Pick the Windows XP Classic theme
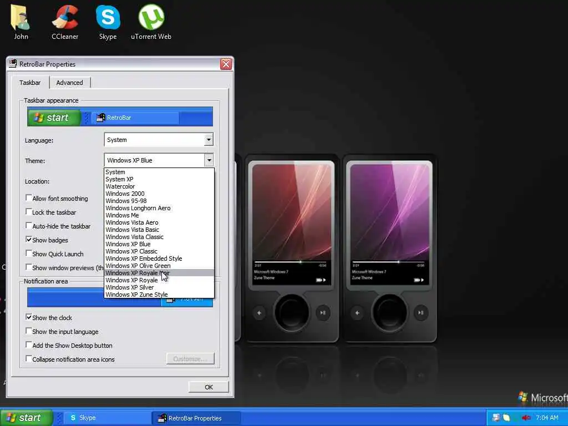 tap(159, 251)
